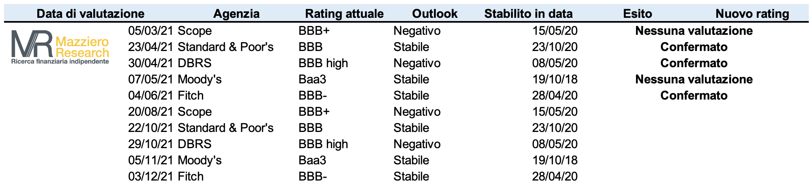The width and height of the screenshot is (812, 187).
Task: Select the 03/12/21 Fitch entry
Action: [x=165, y=176]
